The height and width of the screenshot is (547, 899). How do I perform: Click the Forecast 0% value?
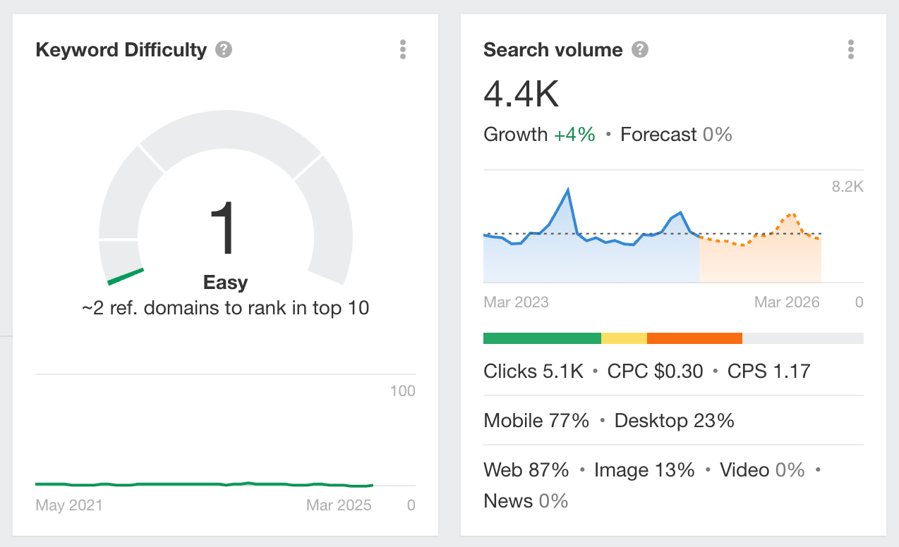click(676, 135)
